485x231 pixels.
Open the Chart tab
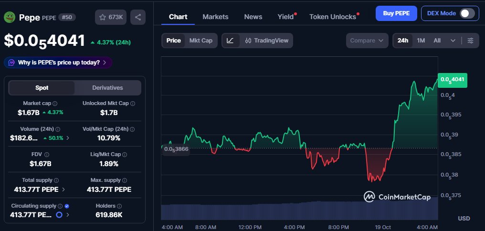point(178,17)
